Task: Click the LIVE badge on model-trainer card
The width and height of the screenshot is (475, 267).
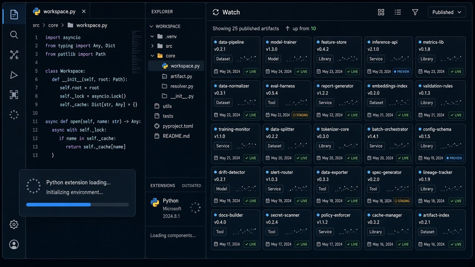Action: point(302,72)
